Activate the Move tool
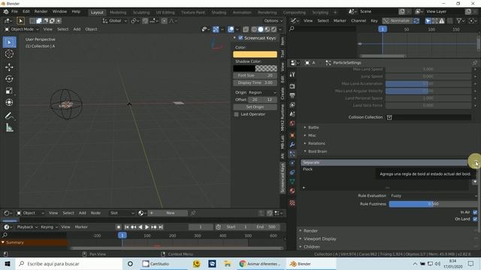 point(9,67)
